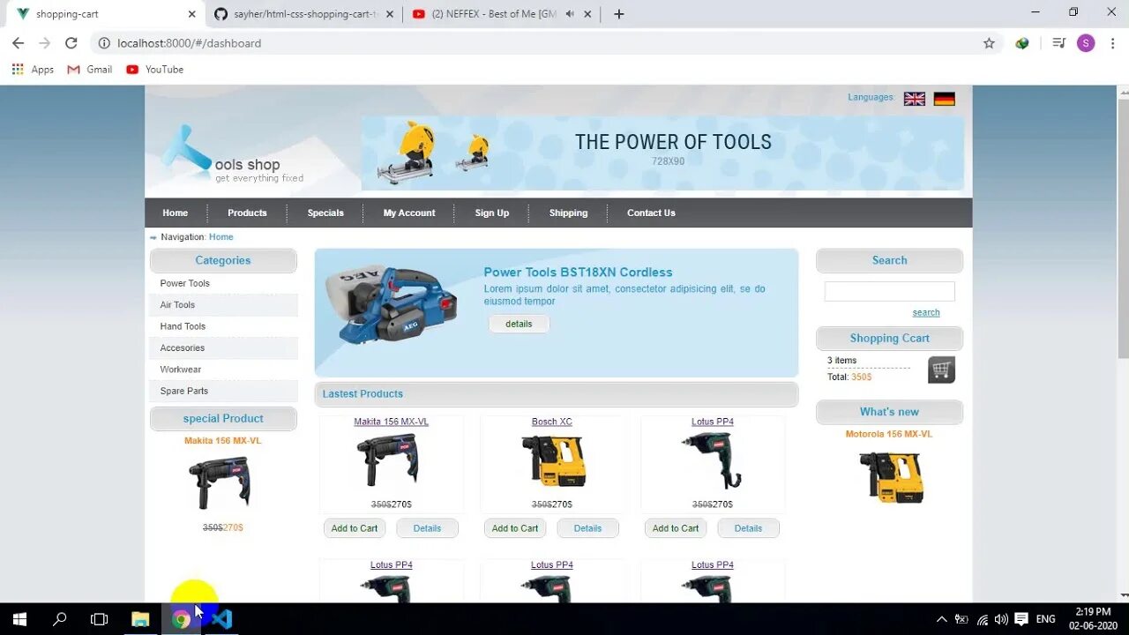Click the special product Makita drill image
The image size is (1129, 635).
220,482
